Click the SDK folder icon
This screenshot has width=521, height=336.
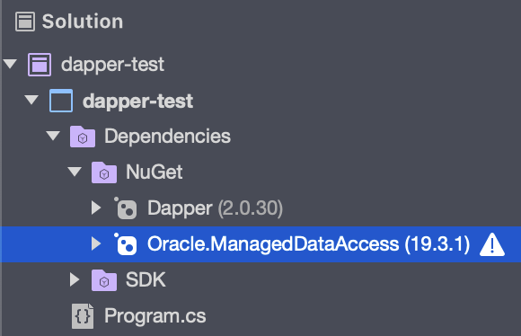(104, 280)
